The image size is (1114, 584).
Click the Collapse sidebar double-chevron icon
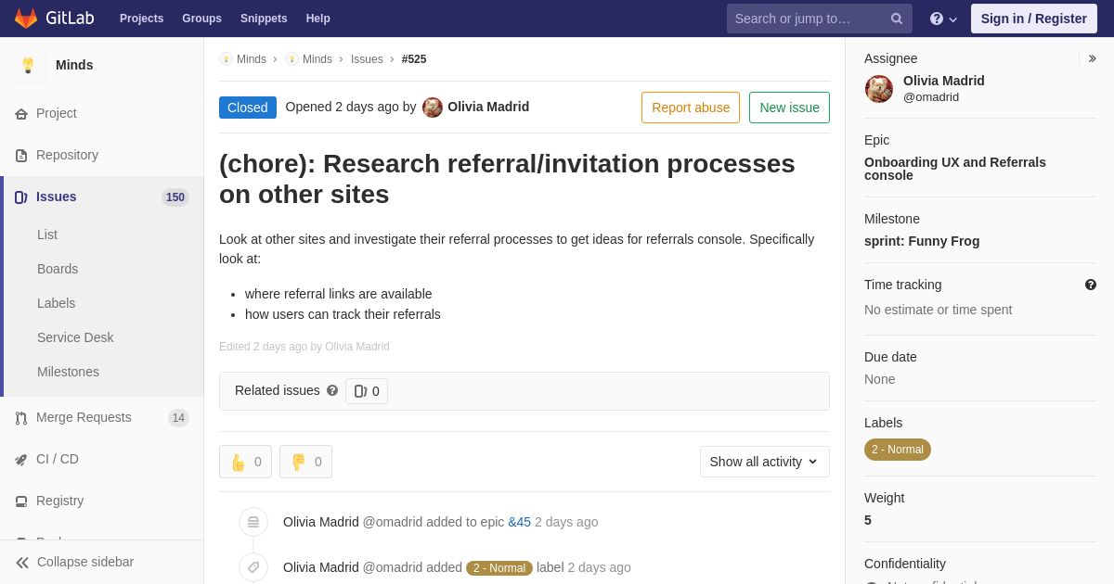tap(22, 563)
